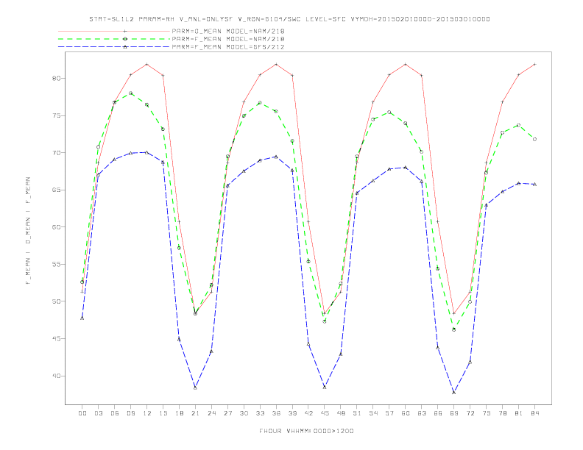Click x-axis tick label 39
This screenshot has height=450, width=583.
pos(292,413)
